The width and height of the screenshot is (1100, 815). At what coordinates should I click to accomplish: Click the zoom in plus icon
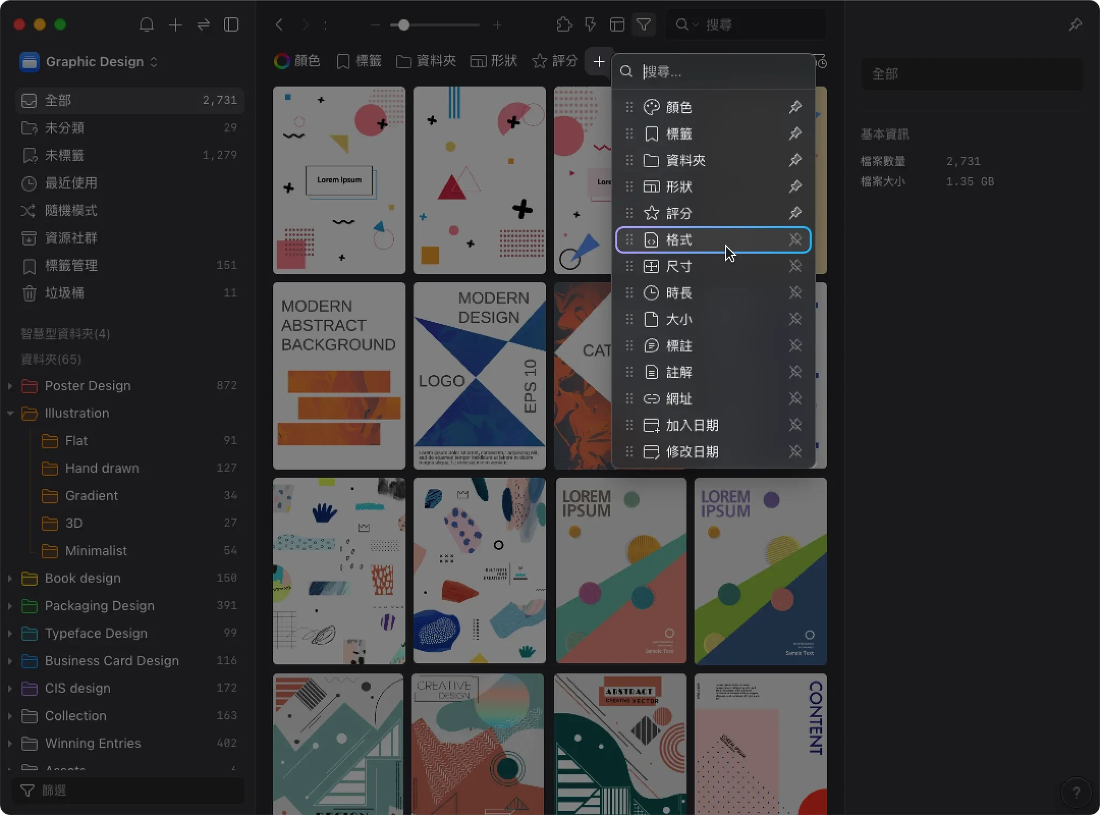[x=497, y=25]
